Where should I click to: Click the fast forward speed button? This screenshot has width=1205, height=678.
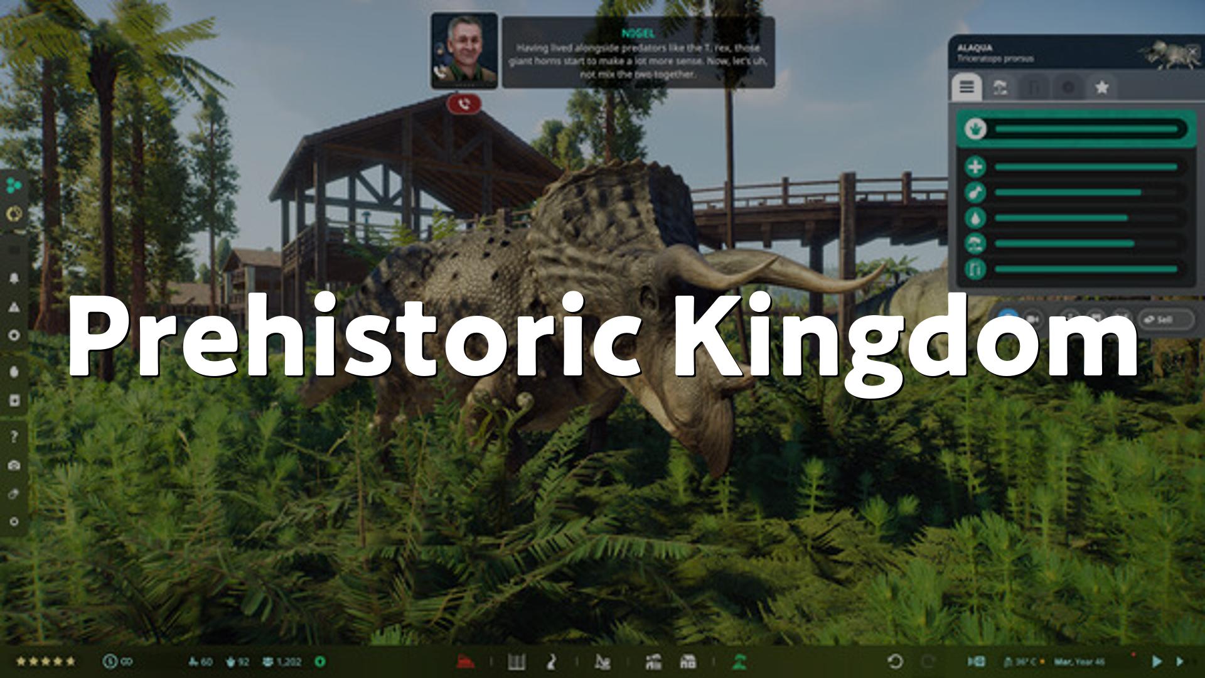(x=1180, y=661)
